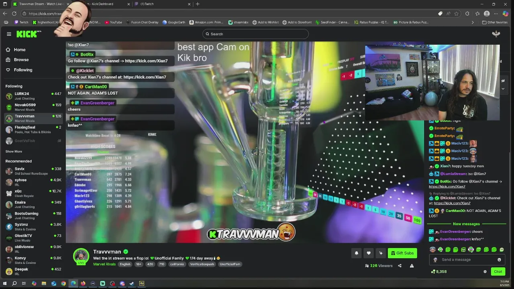Viewport: 514px width, 289px height.
Task: Open Firefox from the taskbar
Action: 83,283
